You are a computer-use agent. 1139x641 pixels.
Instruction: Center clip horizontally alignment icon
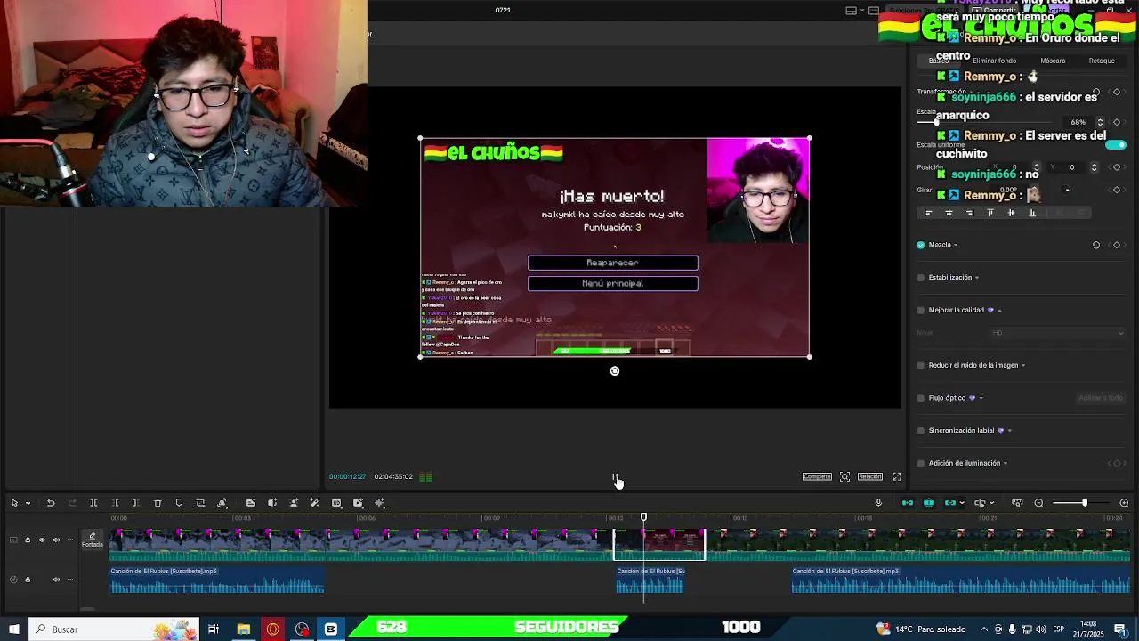[x=949, y=213]
